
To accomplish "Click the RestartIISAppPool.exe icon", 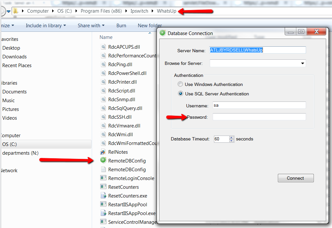I will point(103,213).
